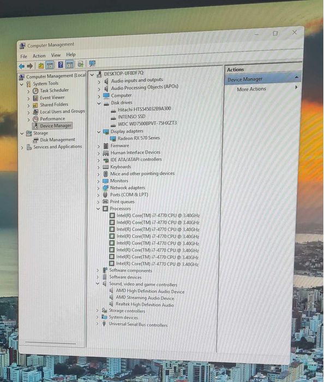The height and width of the screenshot is (382, 324).
Task: Click the Monitors category icon
Action: (105, 181)
